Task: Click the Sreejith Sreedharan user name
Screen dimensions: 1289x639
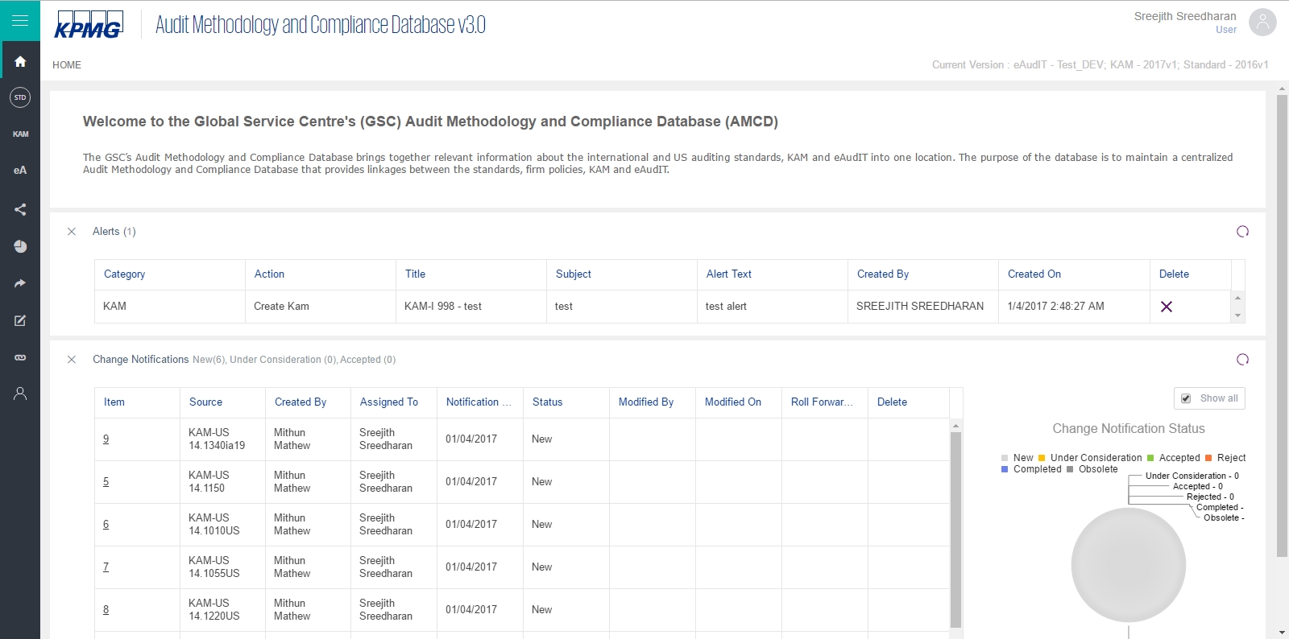Action: click(1185, 16)
